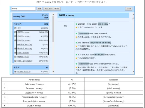
Task: Click sentence 'How about the money ?'
Action: tap(94, 24)
